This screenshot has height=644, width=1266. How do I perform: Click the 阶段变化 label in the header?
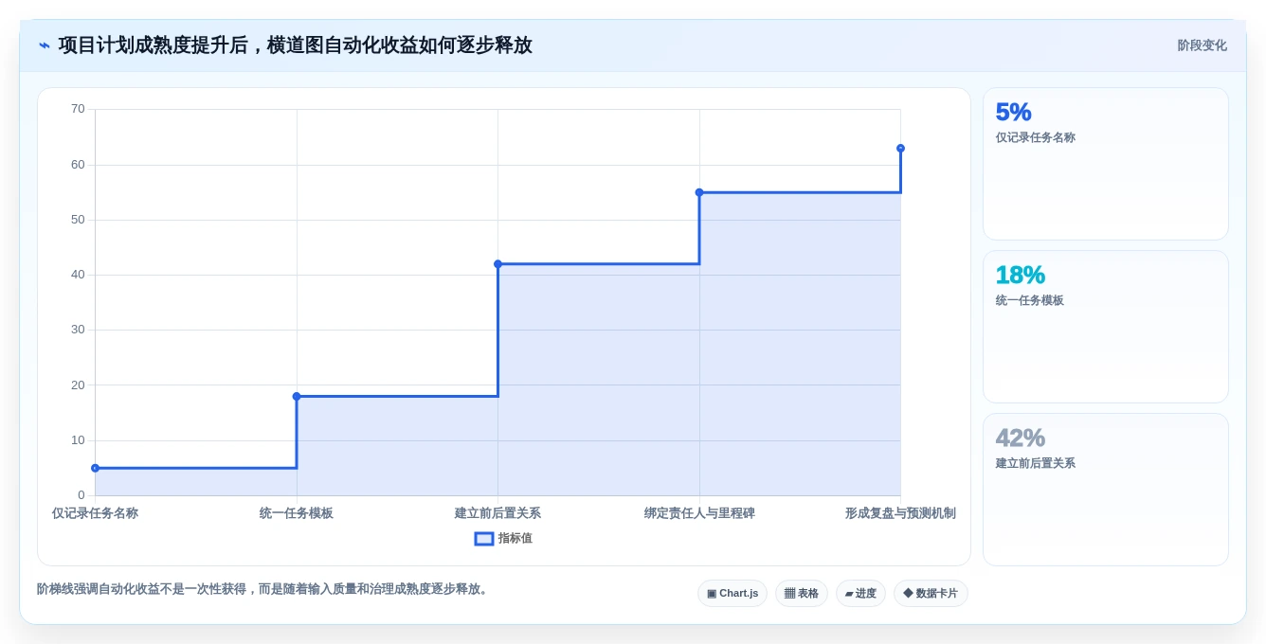point(1202,45)
